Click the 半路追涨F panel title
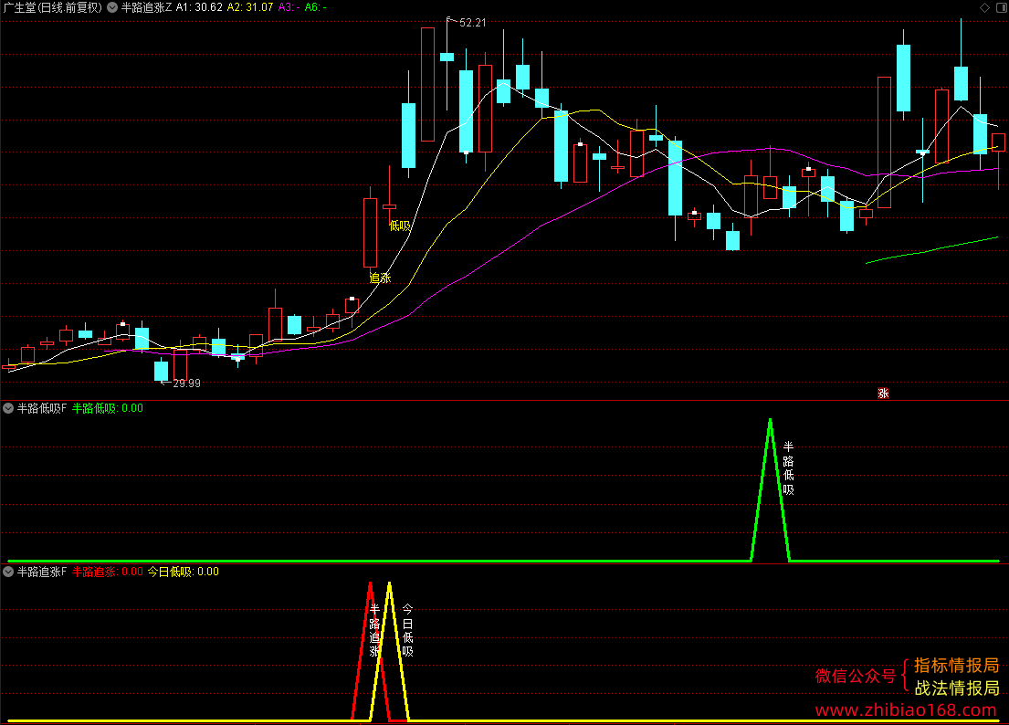The width and height of the screenshot is (1009, 725). [x=42, y=572]
